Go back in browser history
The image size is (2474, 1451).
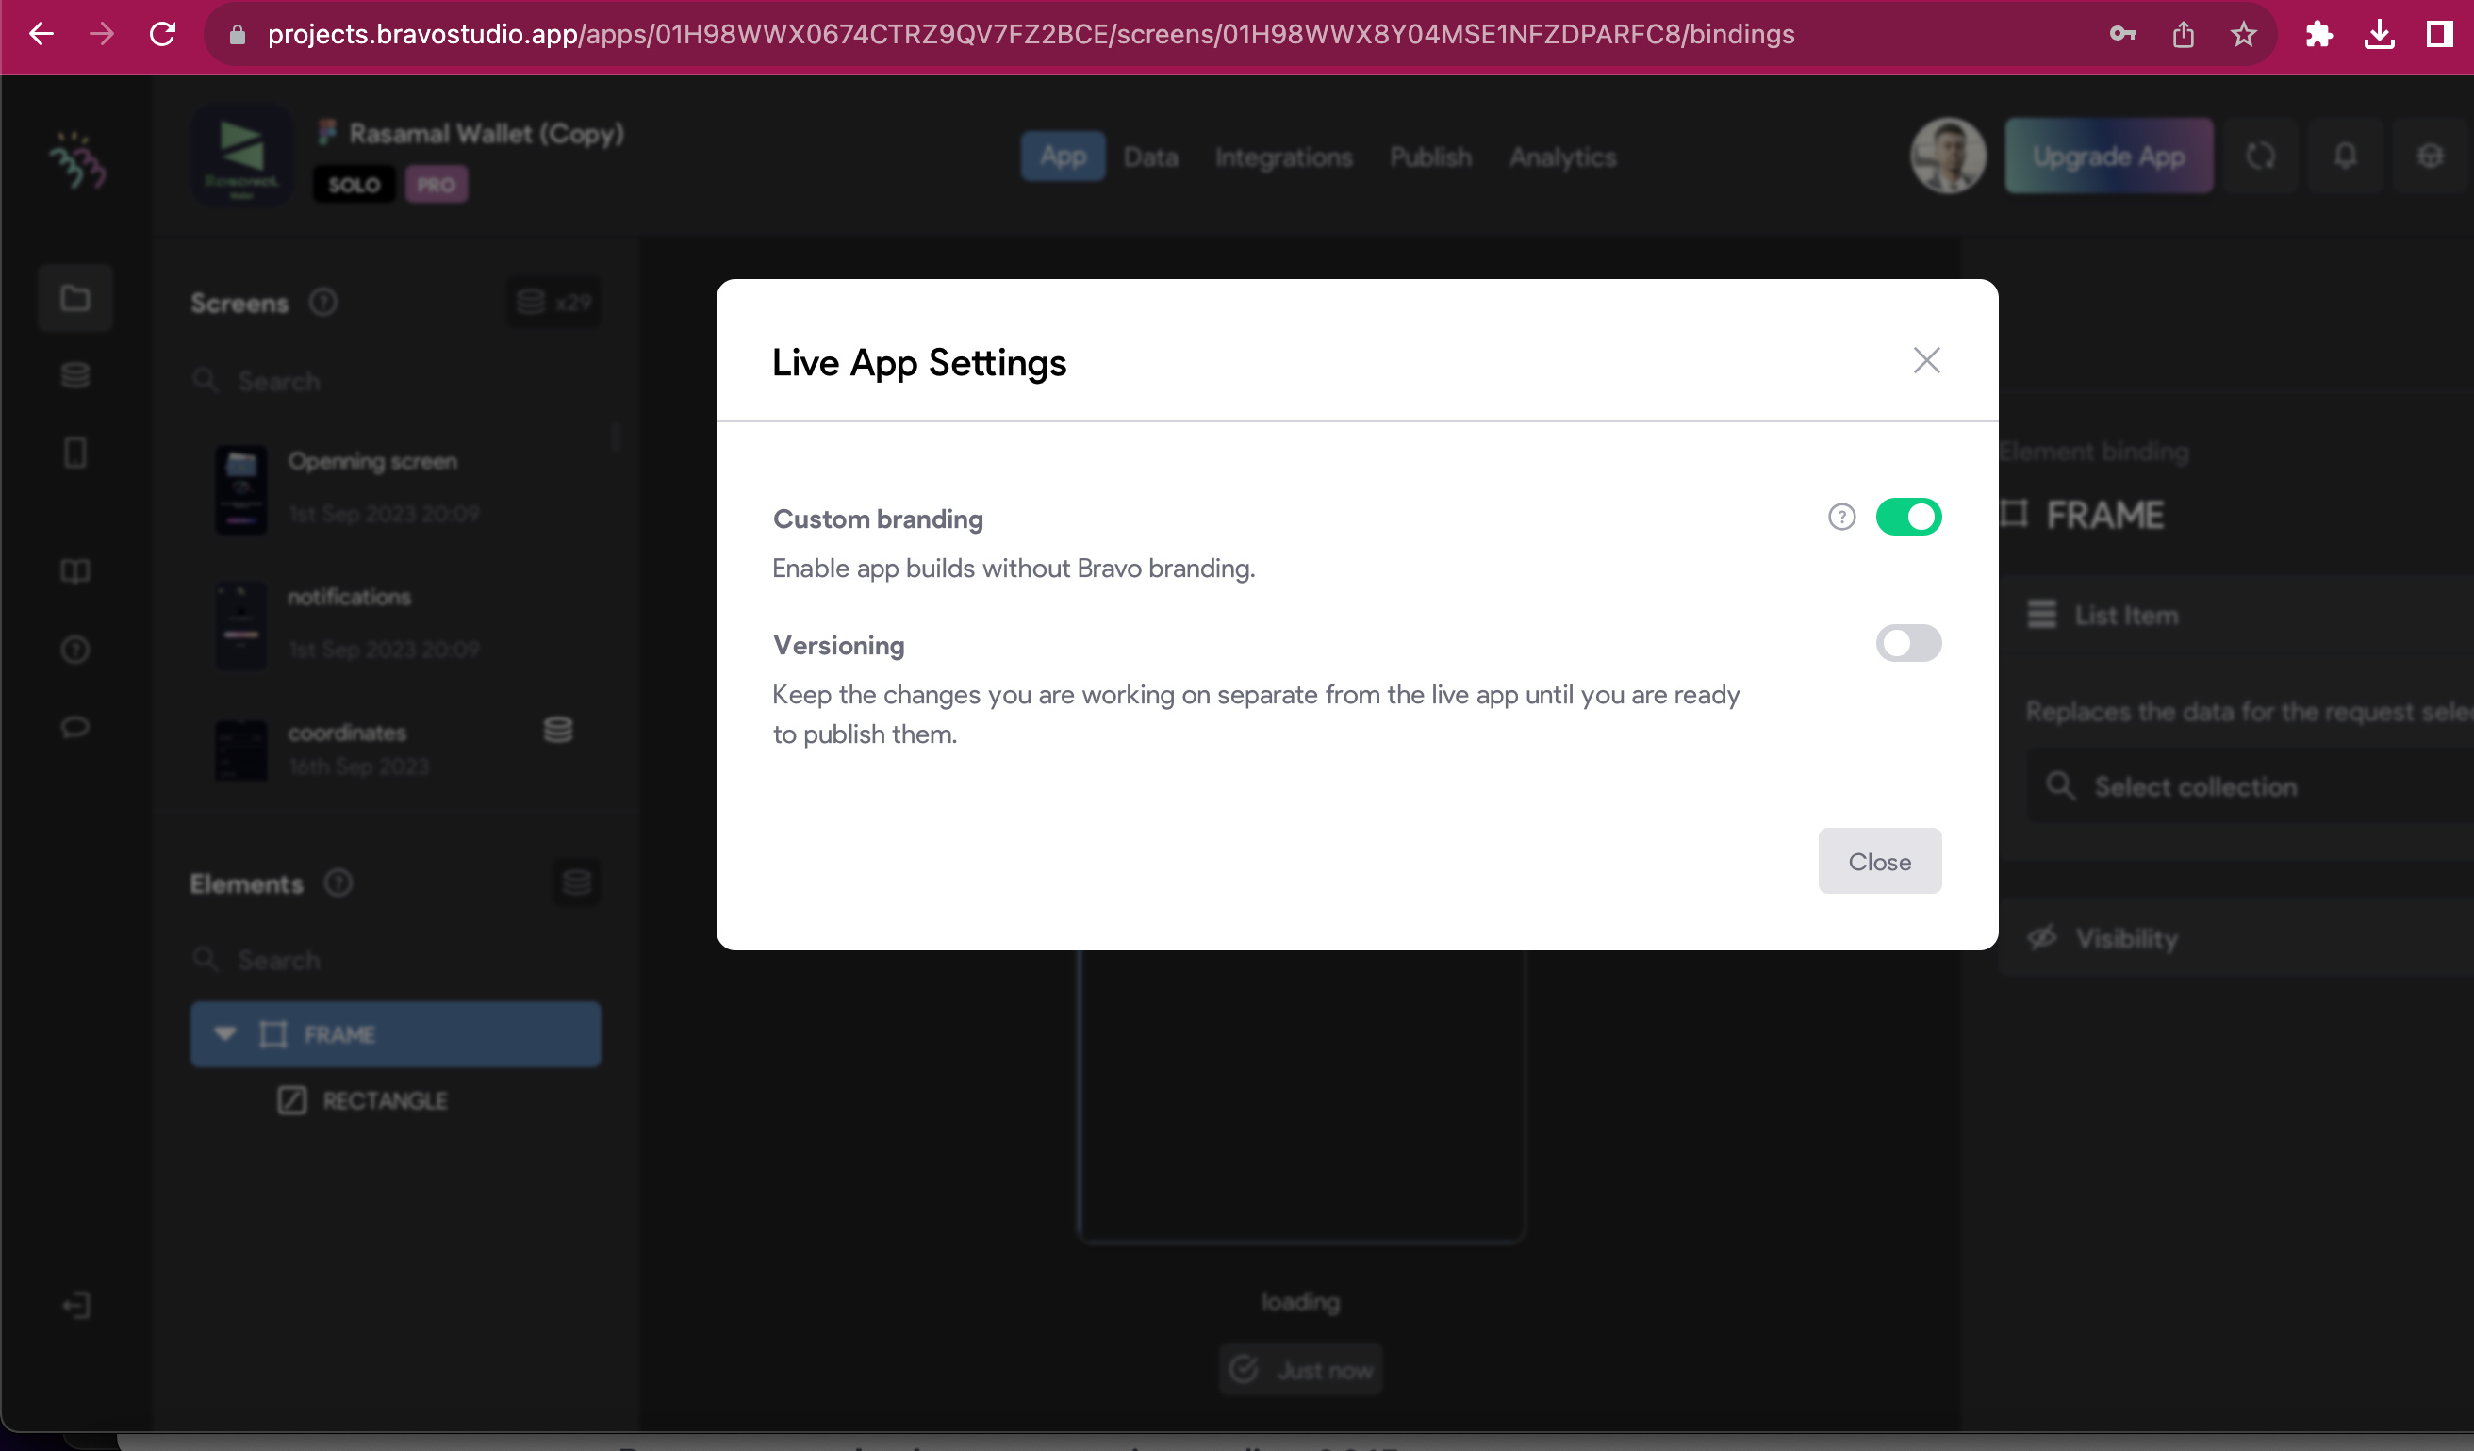pos(41,34)
